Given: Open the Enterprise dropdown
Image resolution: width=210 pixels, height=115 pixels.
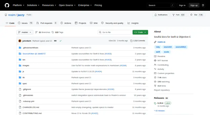Looking at the screenshot, I should click(x=85, y=5).
